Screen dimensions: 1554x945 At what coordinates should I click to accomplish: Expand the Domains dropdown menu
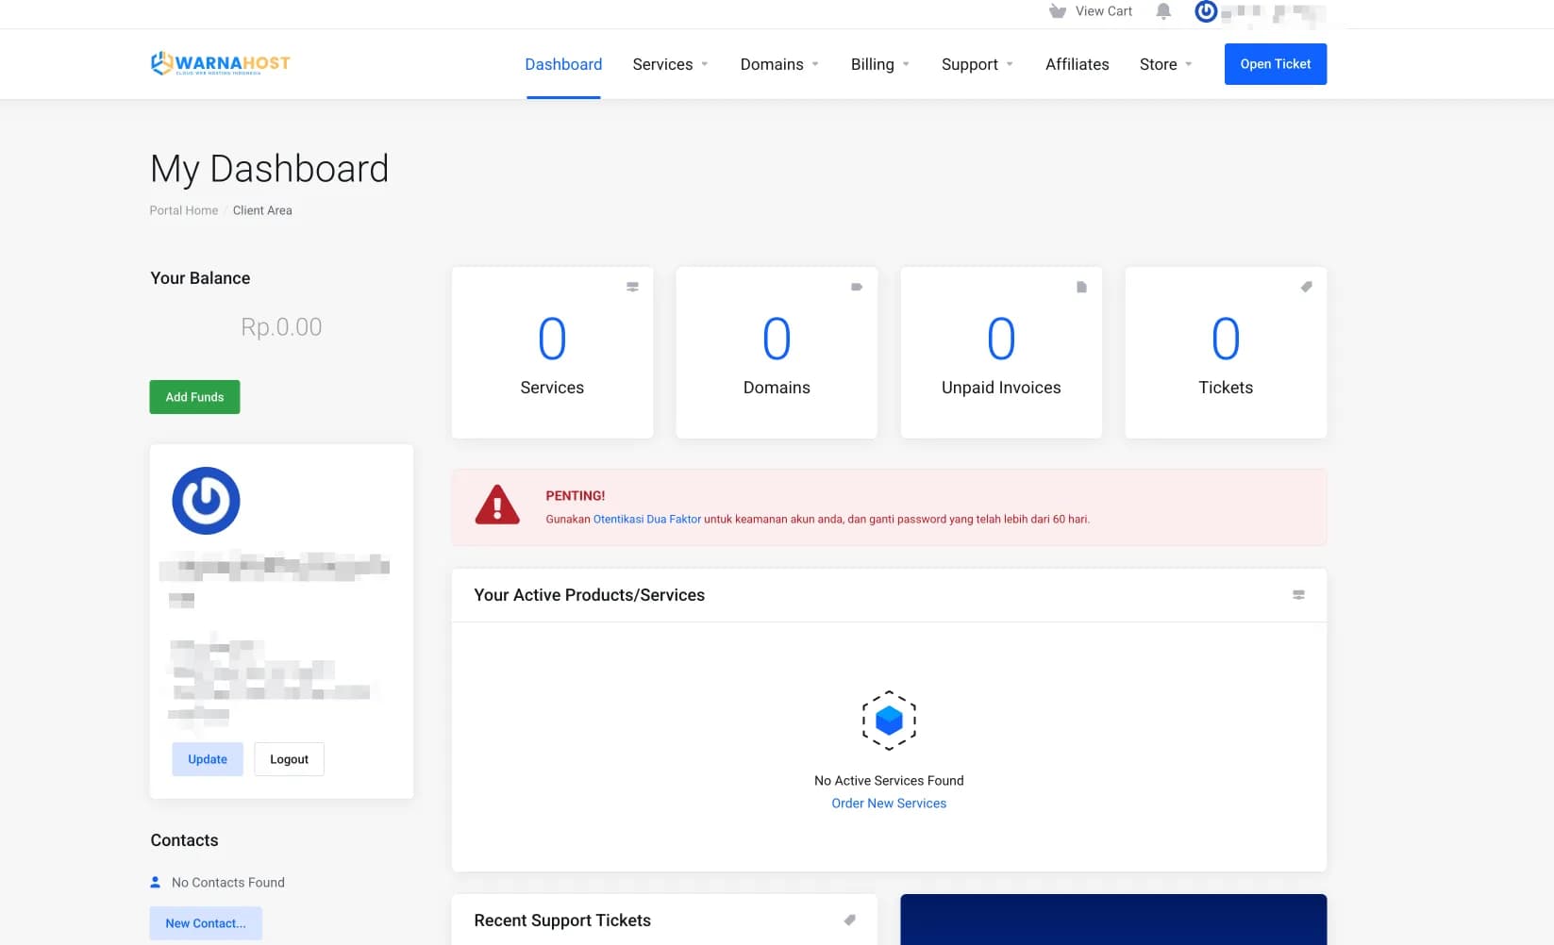779,64
